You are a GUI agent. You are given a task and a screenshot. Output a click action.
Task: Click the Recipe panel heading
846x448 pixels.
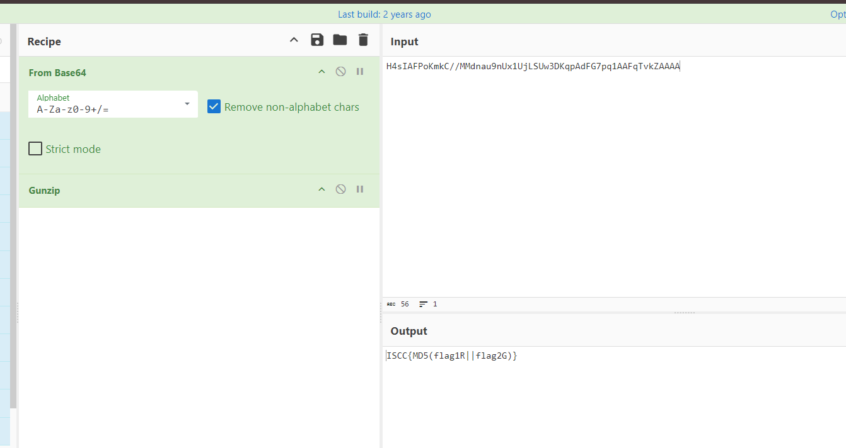point(44,42)
